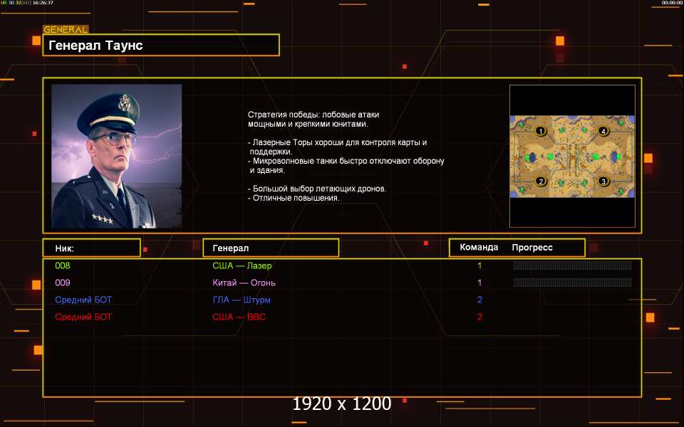684x427 pixels.
Task: Click team number 2 in the blue bot row
Action: point(480,300)
